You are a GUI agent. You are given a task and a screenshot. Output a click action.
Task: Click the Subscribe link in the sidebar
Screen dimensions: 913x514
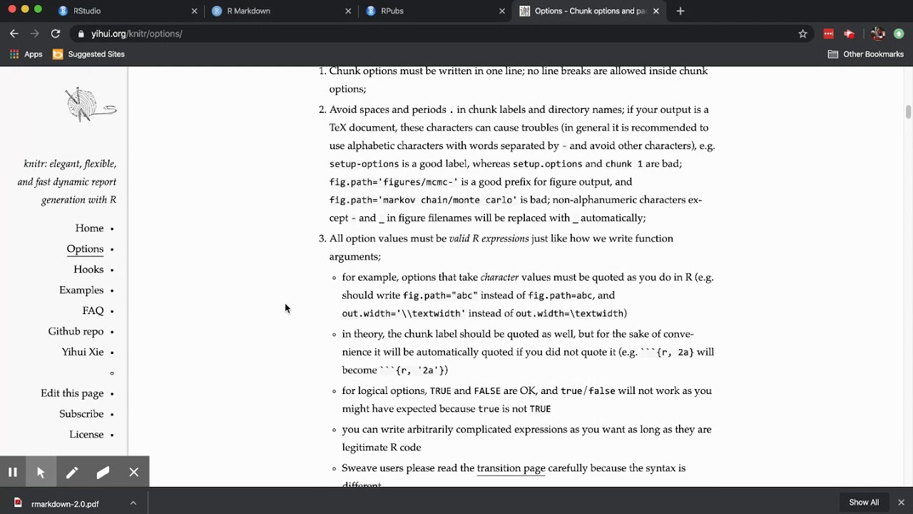click(x=81, y=414)
